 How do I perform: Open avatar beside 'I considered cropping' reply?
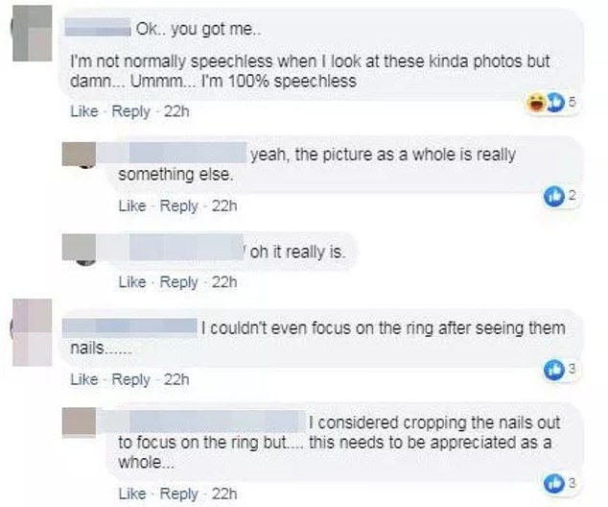point(79,422)
